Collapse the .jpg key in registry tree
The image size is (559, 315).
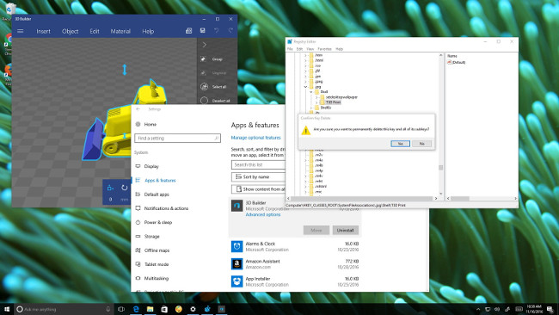(x=305, y=87)
